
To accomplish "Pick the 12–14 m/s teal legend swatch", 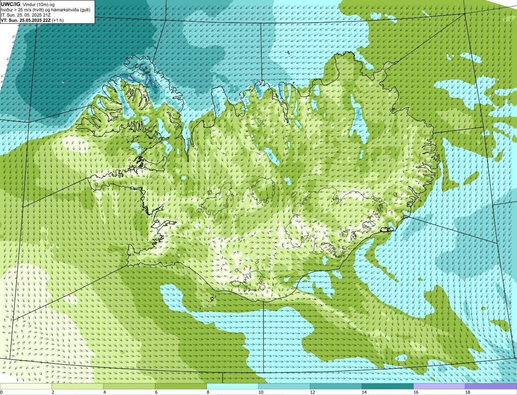I will click(x=336, y=387).
